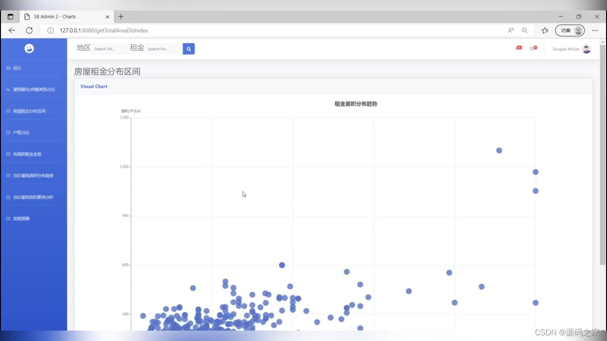Click the 租金 search input field

click(164, 49)
